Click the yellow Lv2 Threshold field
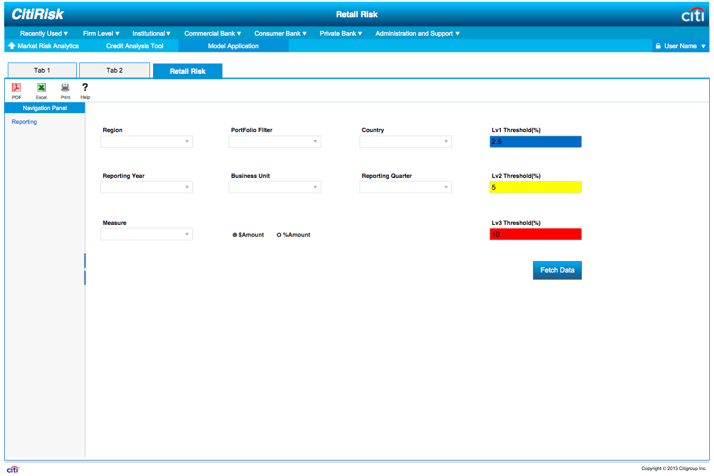This screenshot has height=476, width=714. pos(535,187)
